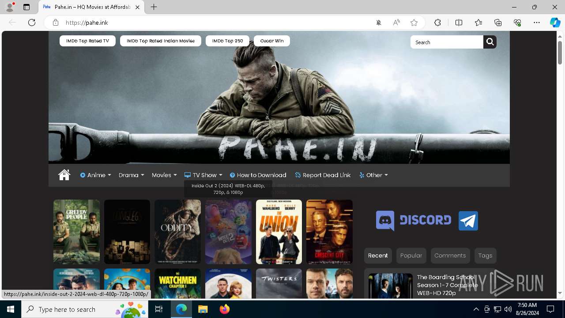Viewport: 565px width, 318px height.
Task: Open The Boarding School Season 1-7 link
Action: 447,285
